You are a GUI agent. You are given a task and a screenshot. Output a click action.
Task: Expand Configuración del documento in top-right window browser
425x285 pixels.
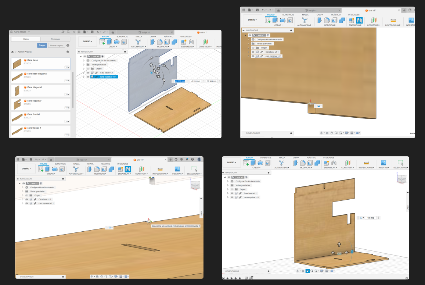point(249,39)
